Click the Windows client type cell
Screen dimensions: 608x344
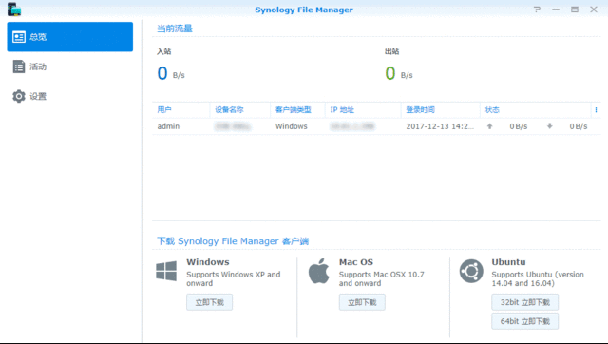click(x=292, y=126)
